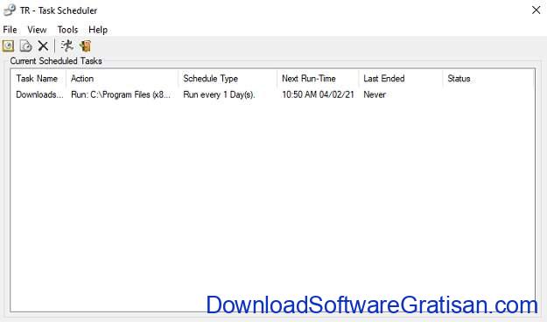Click the '10:50 AM 04/02/21' run-time cell
Image resolution: width=547 pixels, height=322 pixels.
[318, 94]
